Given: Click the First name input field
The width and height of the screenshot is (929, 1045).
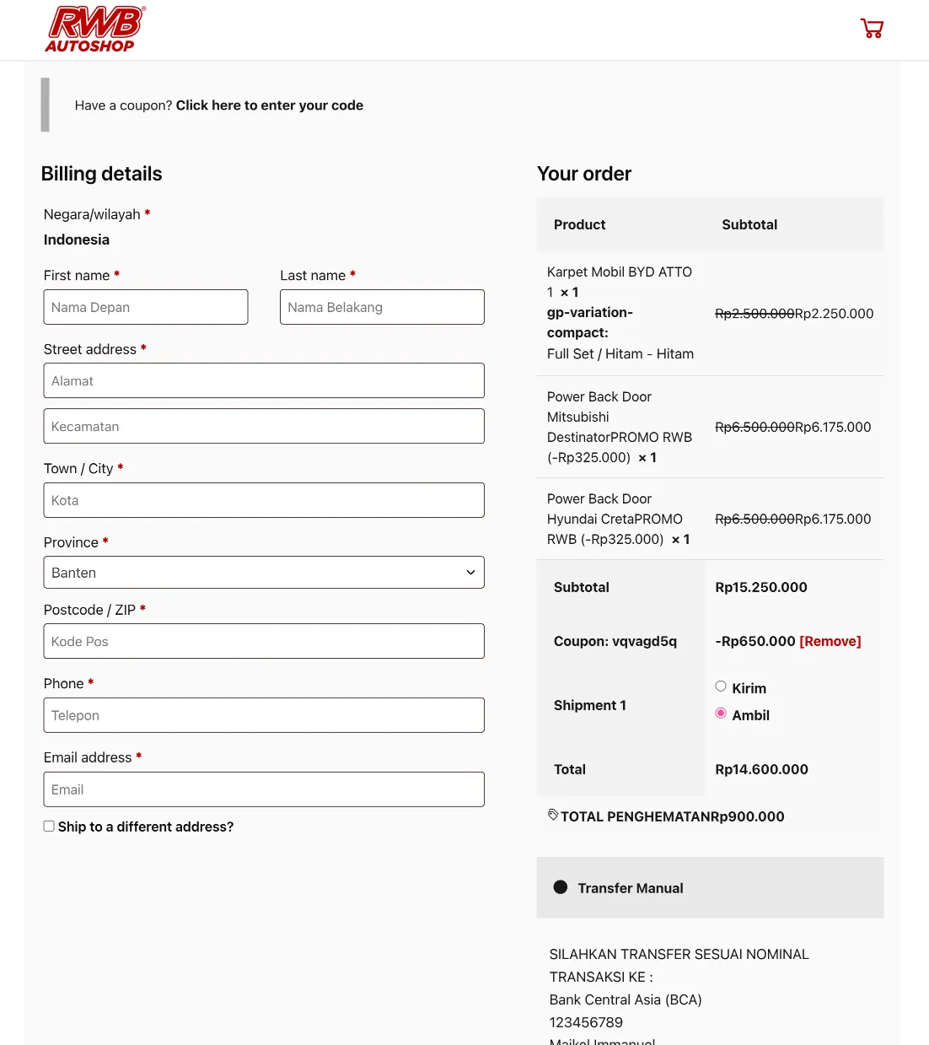Looking at the screenshot, I should 145,306.
